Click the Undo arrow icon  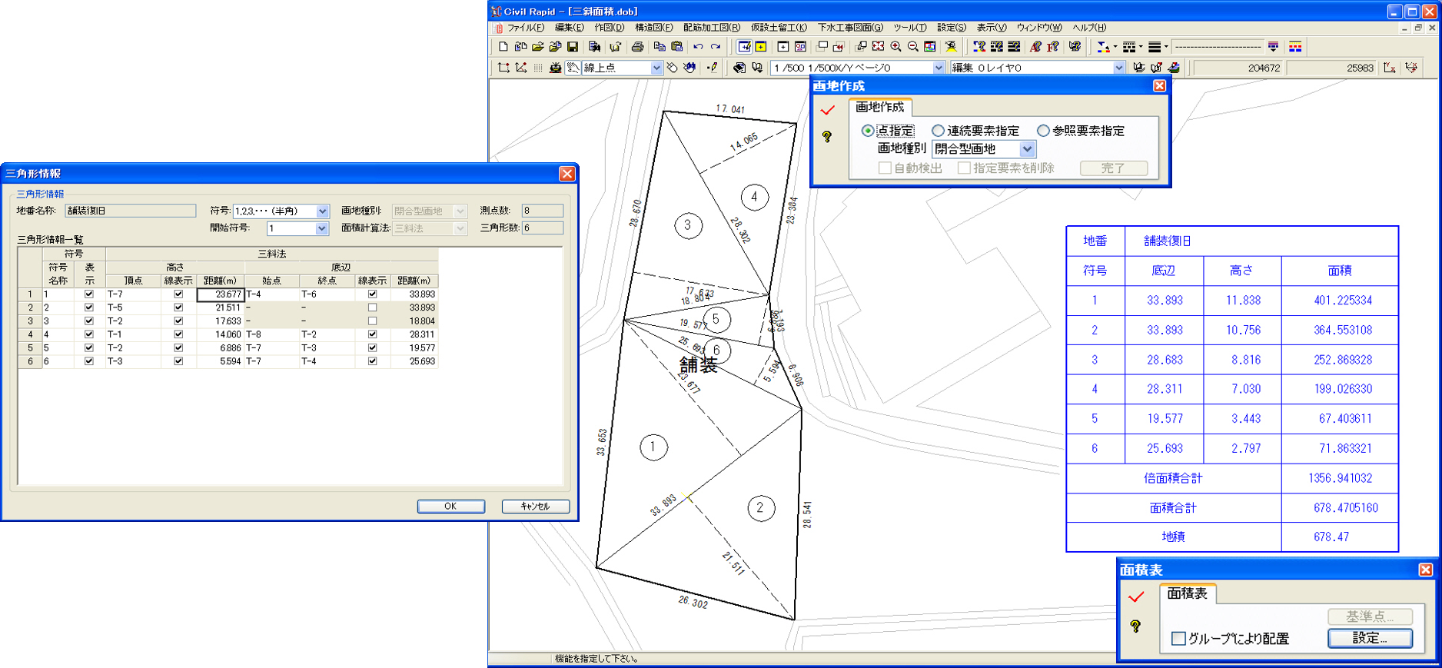[x=698, y=47]
